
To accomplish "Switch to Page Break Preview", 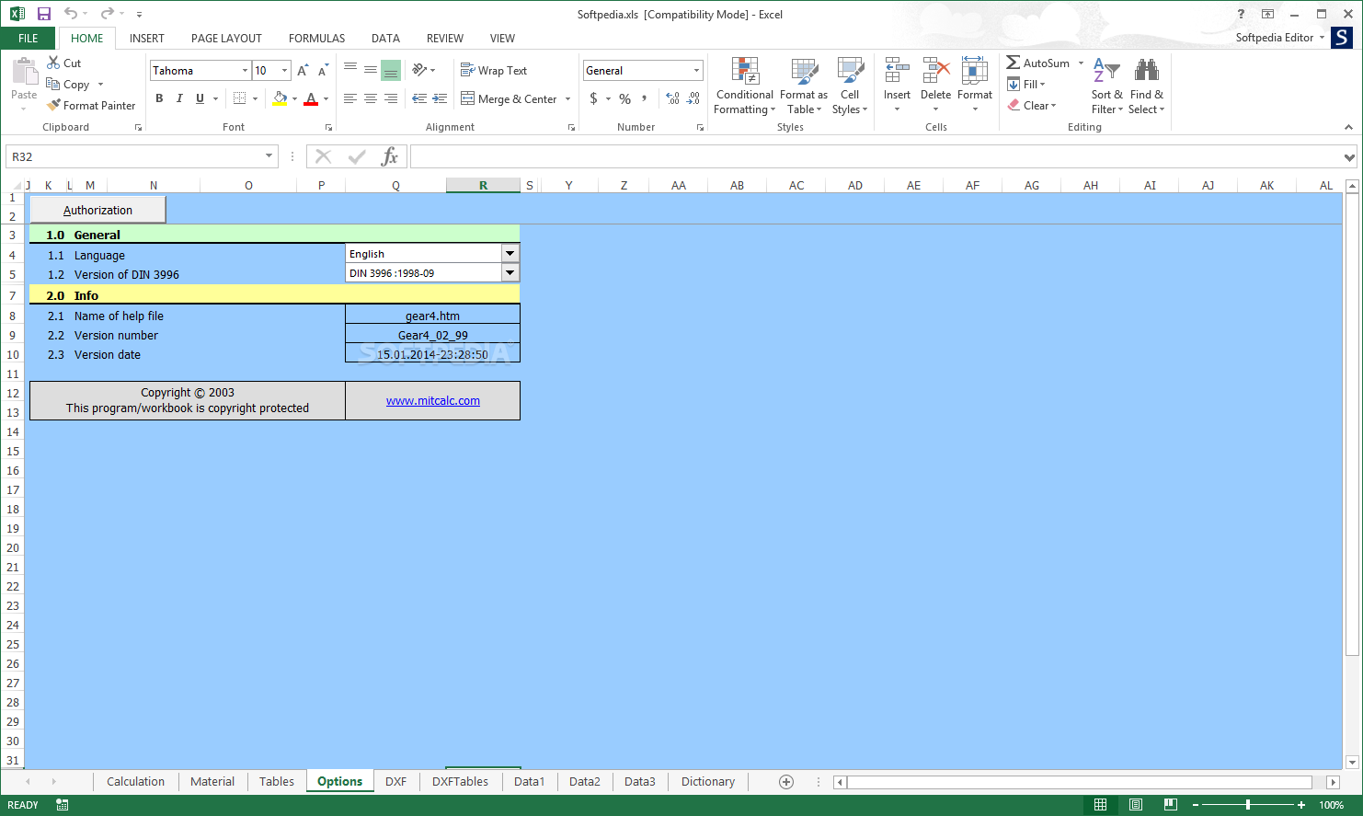I will pos(1170,805).
